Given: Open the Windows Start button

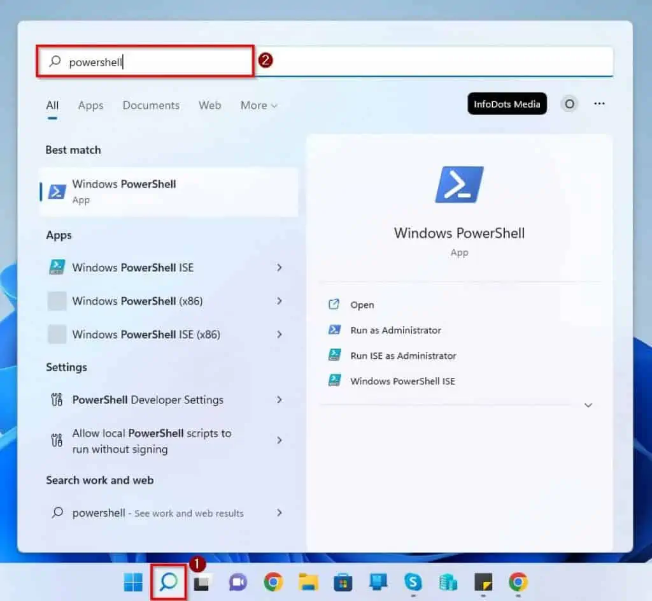Looking at the screenshot, I should pos(133,582).
